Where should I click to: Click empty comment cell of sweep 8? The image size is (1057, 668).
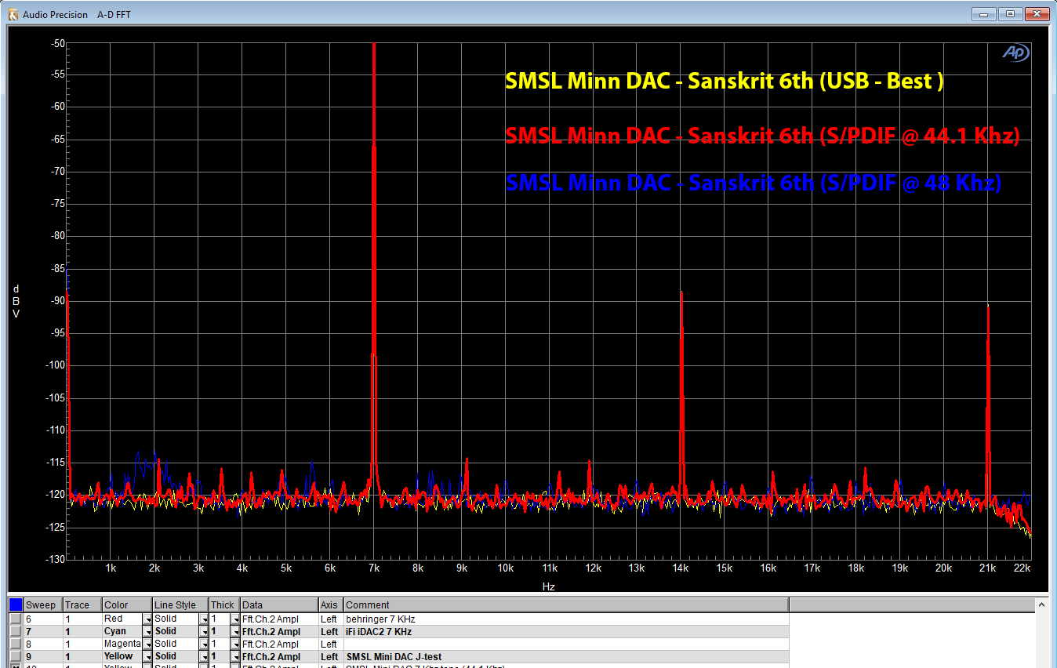pos(566,644)
